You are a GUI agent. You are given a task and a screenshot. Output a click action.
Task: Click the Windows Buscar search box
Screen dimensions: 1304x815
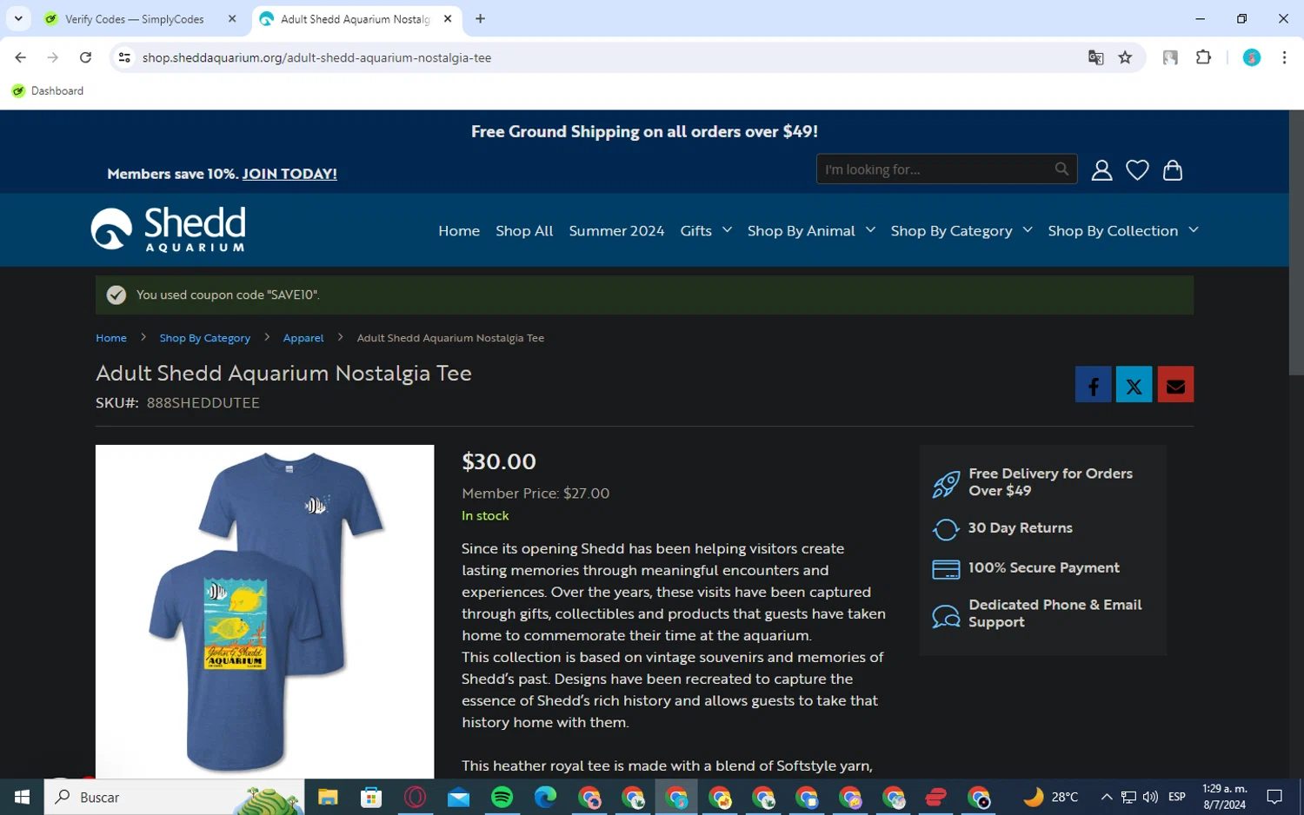click(x=174, y=797)
